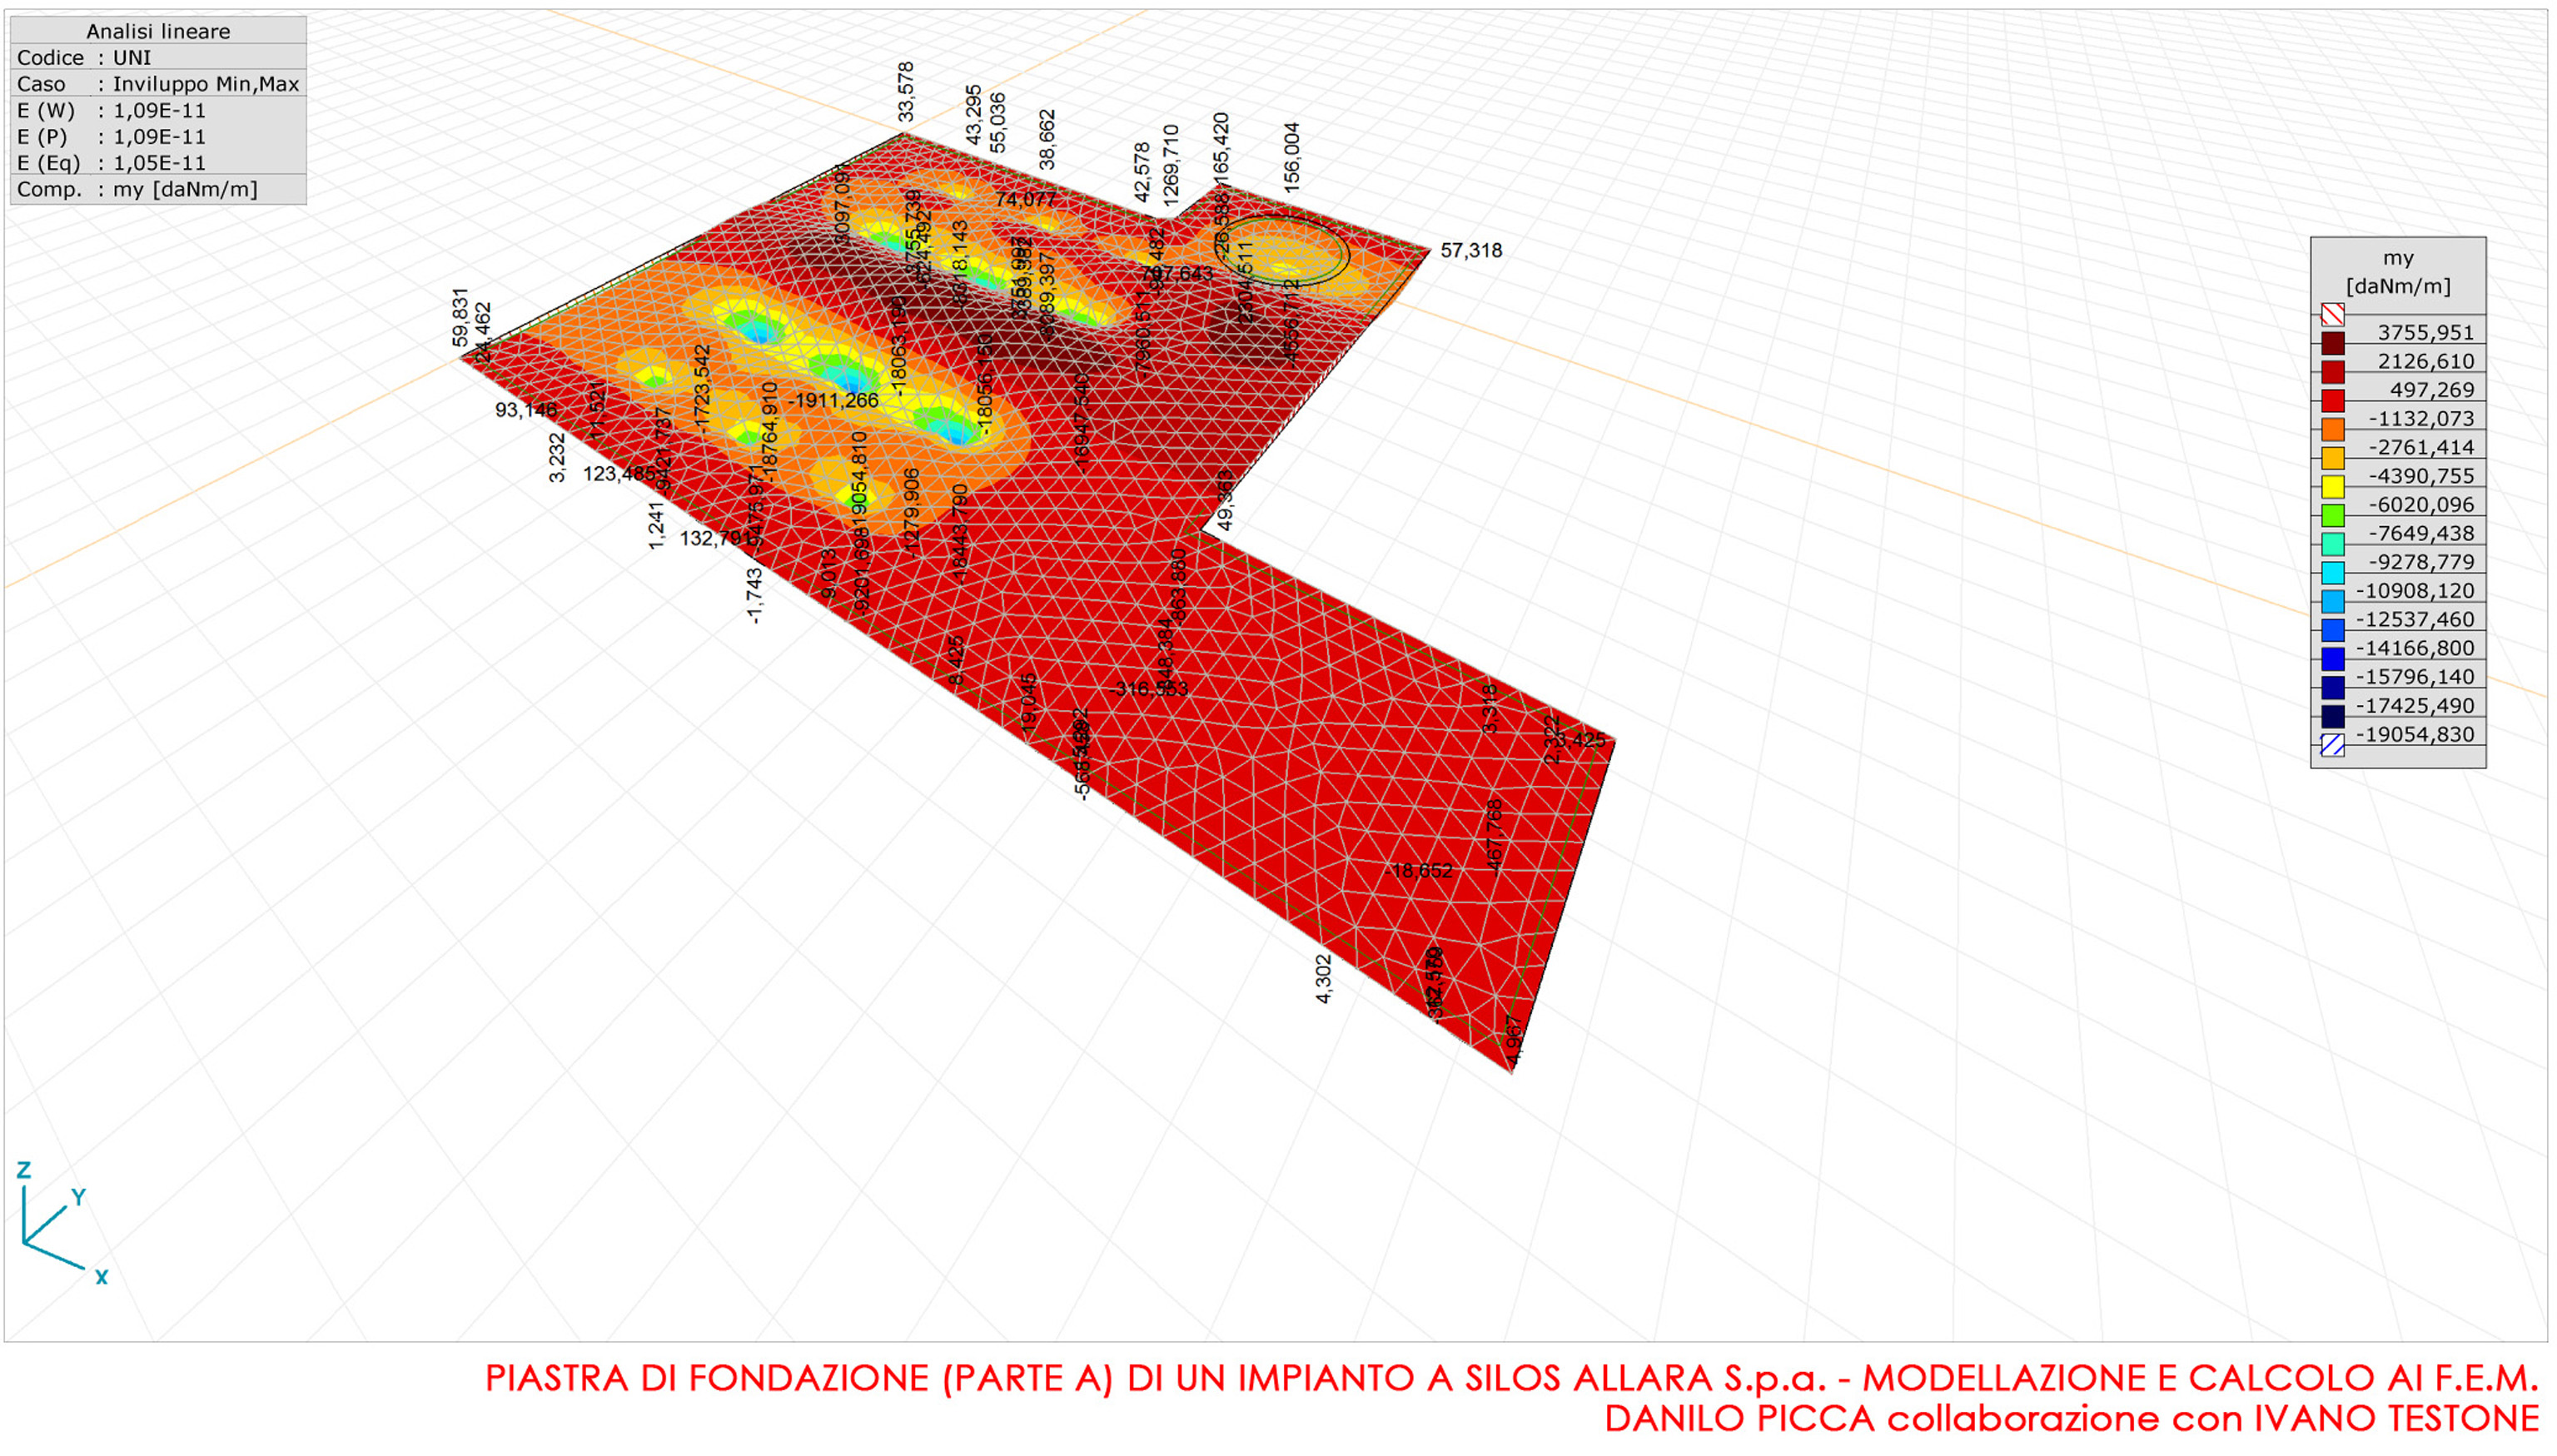This screenshot has width=2557, height=1456.
Task: Click the E (P) : 1,09E-11 row
Action: (x=158, y=136)
